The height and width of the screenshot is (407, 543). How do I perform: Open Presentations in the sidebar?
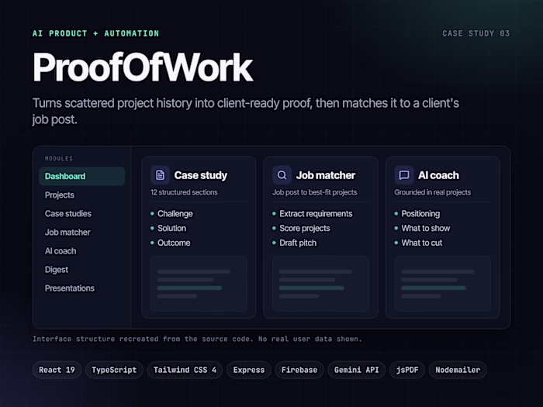click(70, 288)
